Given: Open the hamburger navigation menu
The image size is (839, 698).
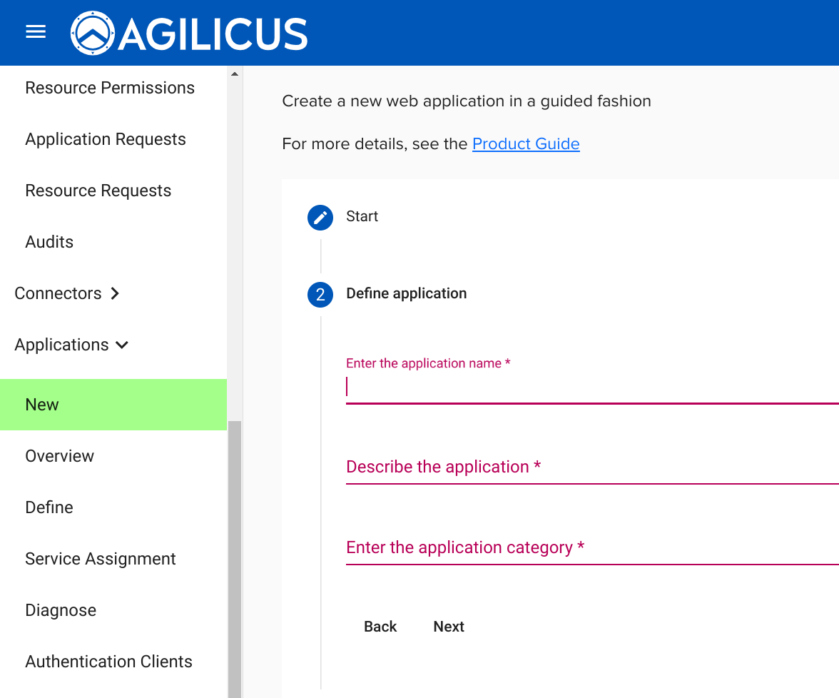Looking at the screenshot, I should pyautogui.click(x=36, y=32).
